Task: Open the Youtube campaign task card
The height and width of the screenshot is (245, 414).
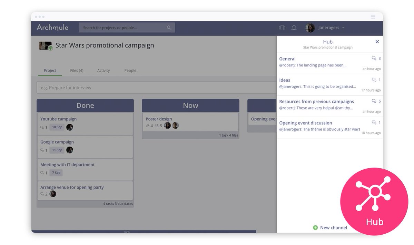Action: click(85, 124)
